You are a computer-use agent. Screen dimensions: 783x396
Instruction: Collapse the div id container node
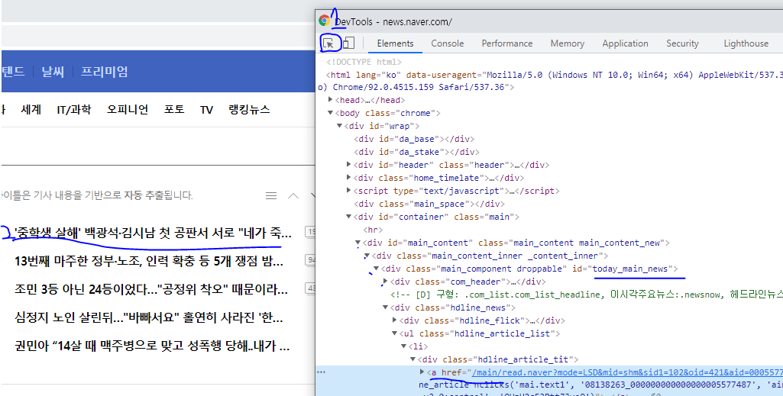(x=348, y=217)
